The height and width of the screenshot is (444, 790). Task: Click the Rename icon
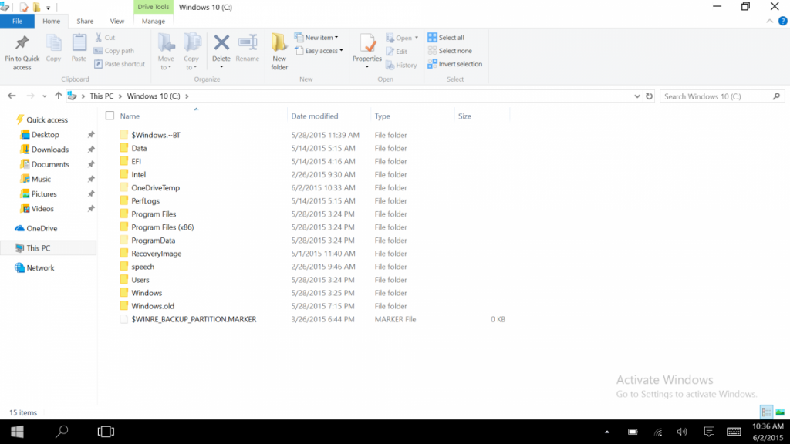pos(248,43)
